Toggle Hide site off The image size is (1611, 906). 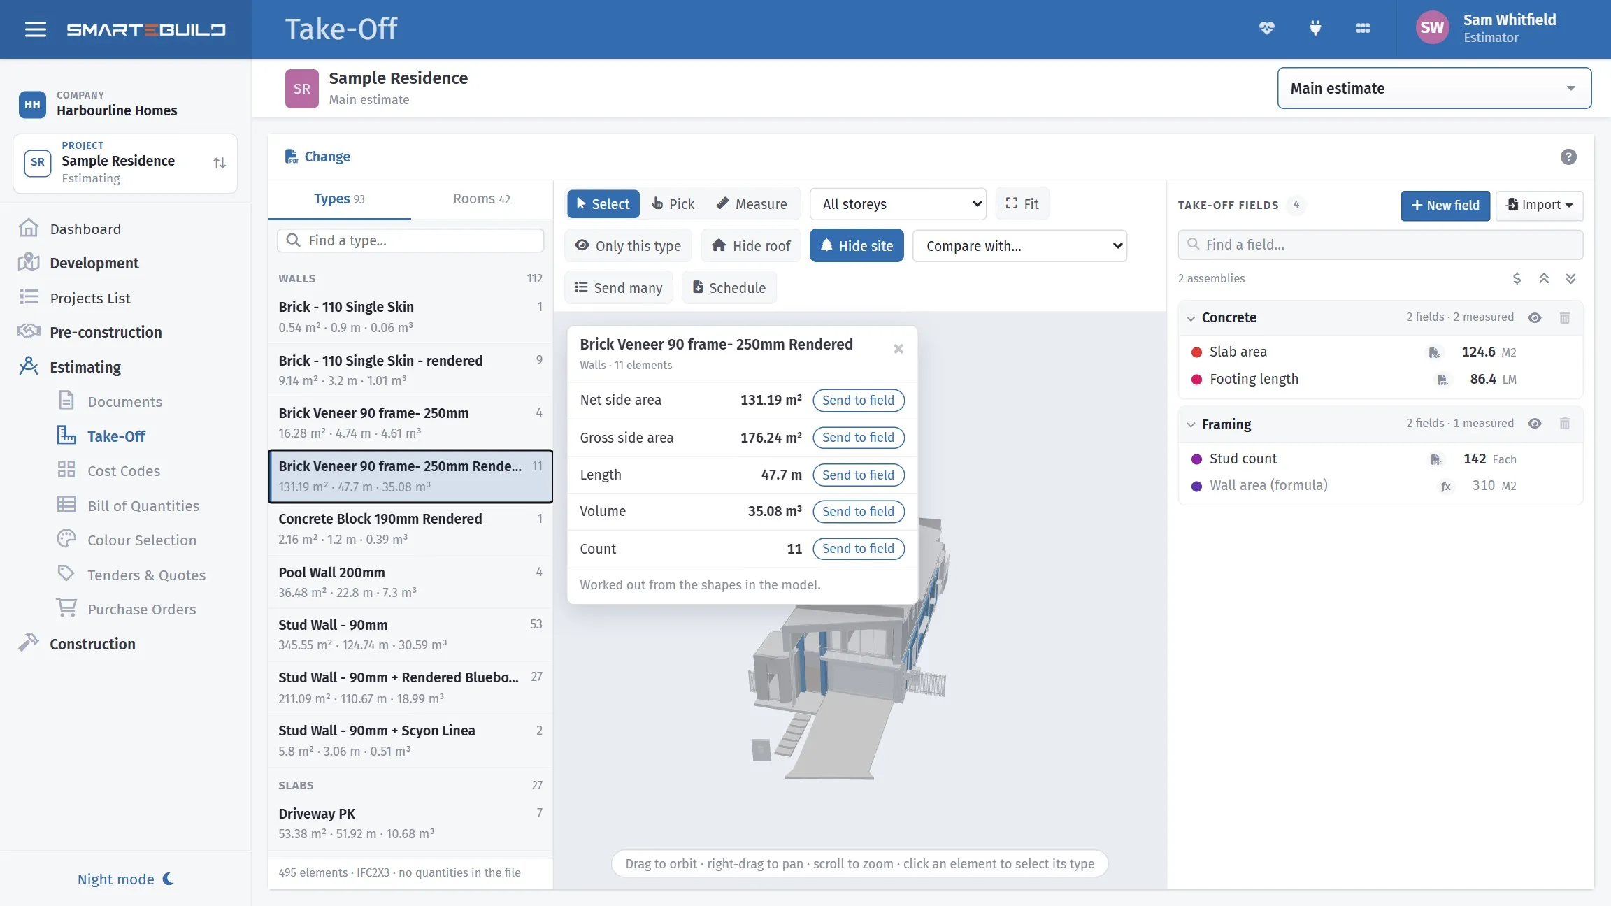pos(857,246)
